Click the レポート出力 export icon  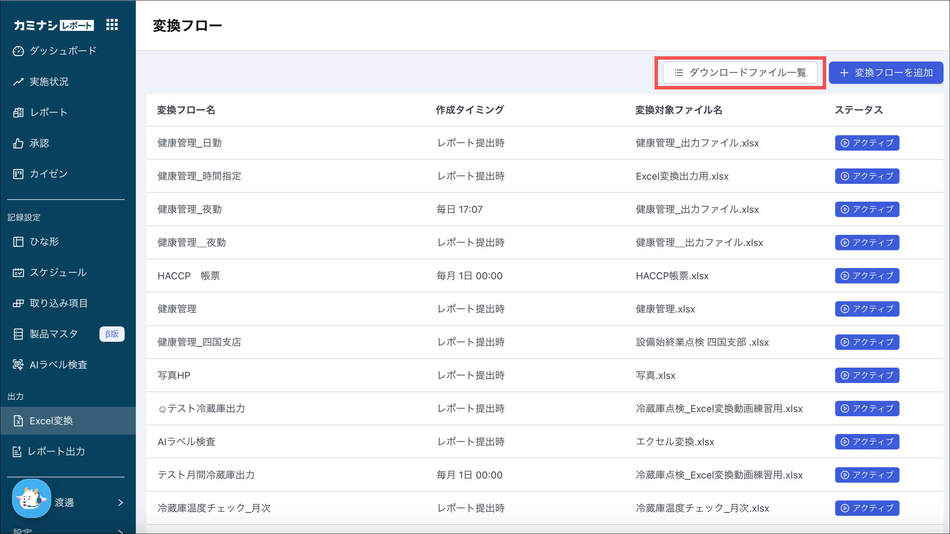click(17, 452)
